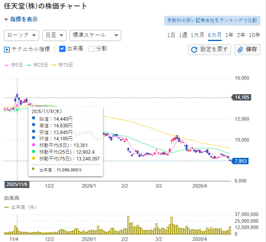
Task: Click the 移動平均(25日)：12,902.4 tooltip row
Action: (63, 152)
